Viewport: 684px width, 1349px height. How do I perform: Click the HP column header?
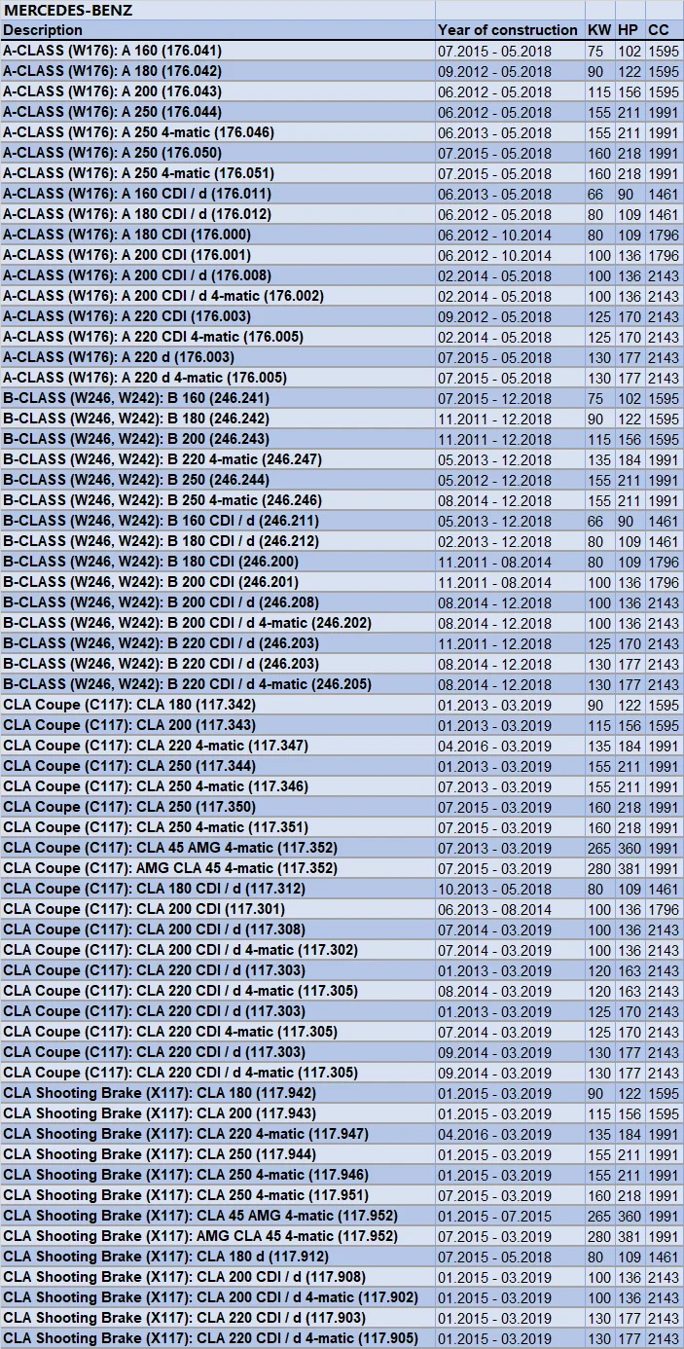click(629, 30)
